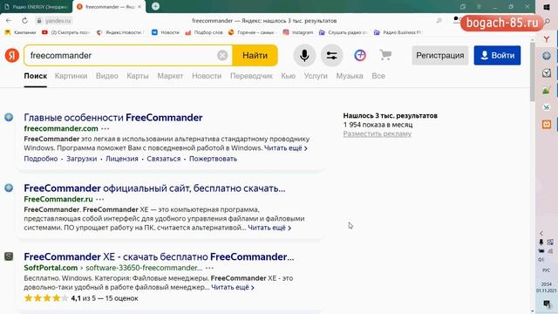This screenshot has height=314, width=558.
Task: Open the orange taskbar app icon
Action: [547, 124]
